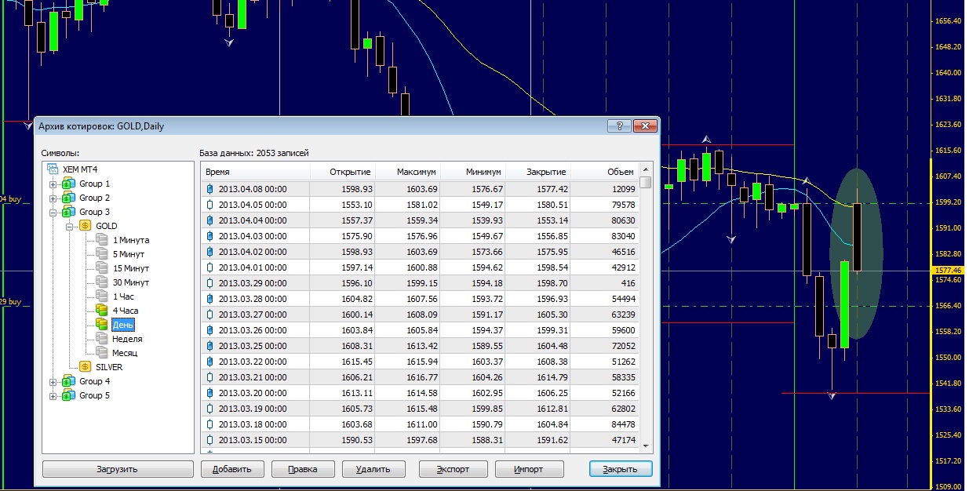This screenshot has width=969, height=491.
Task: Collapse the Group 3 tree node
Action: 53,212
